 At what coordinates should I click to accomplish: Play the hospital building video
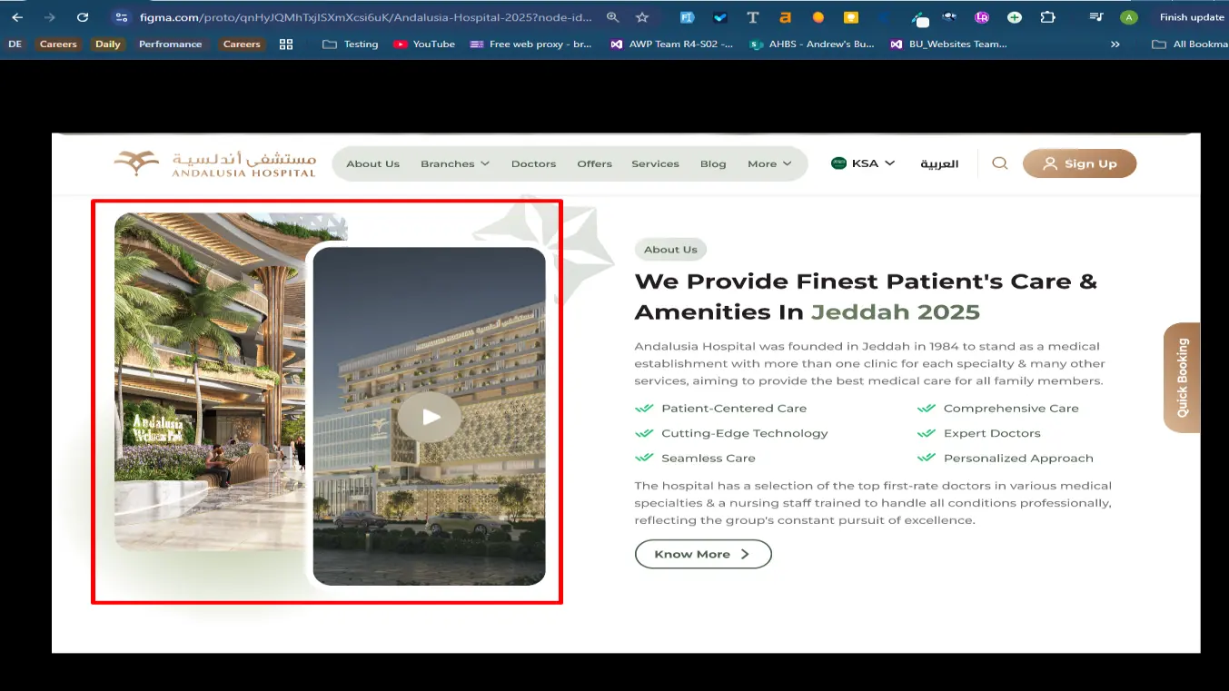(x=430, y=417)
